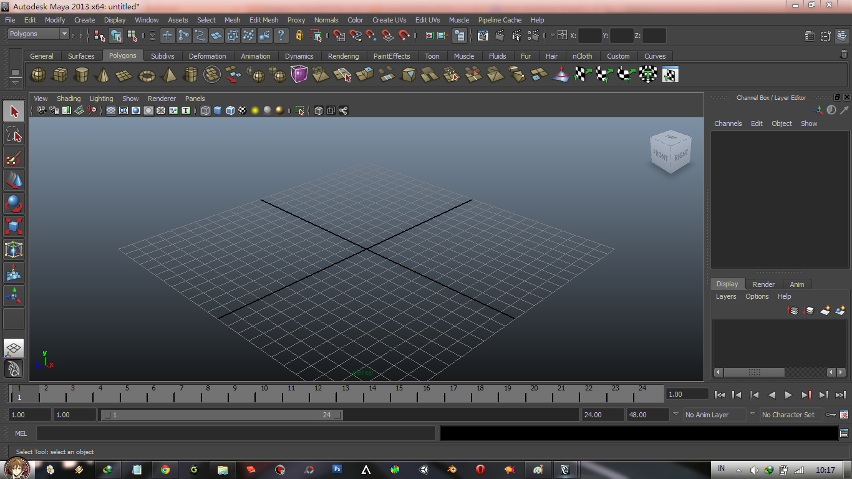This screenshot has height=479, width=852.
Task: Click the Channels menu in Channel Box
Action: [x=728, y=123]
